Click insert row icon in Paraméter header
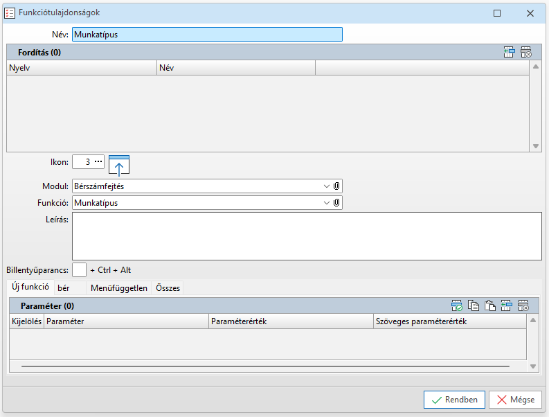Screen dimensions: 549x417 pos(507,305)
